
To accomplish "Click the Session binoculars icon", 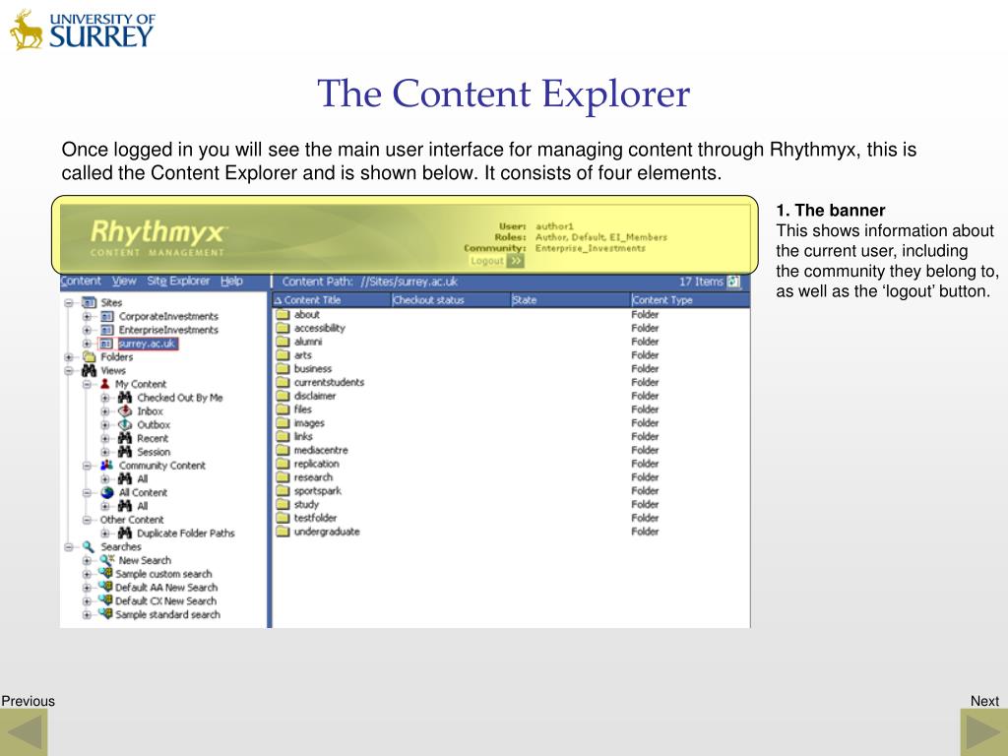I will 125,452.
